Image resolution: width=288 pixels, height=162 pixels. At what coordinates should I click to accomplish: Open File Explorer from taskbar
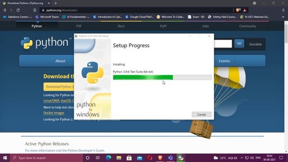coord(119,158)
